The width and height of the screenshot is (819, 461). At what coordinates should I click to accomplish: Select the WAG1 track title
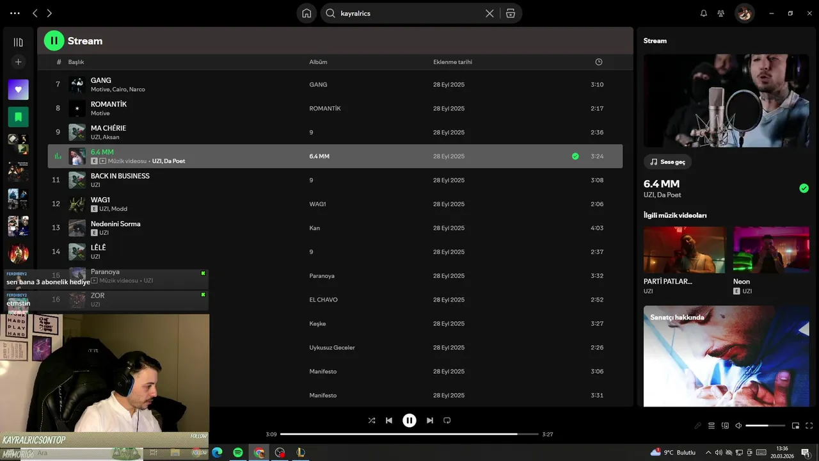pos(100,200)
